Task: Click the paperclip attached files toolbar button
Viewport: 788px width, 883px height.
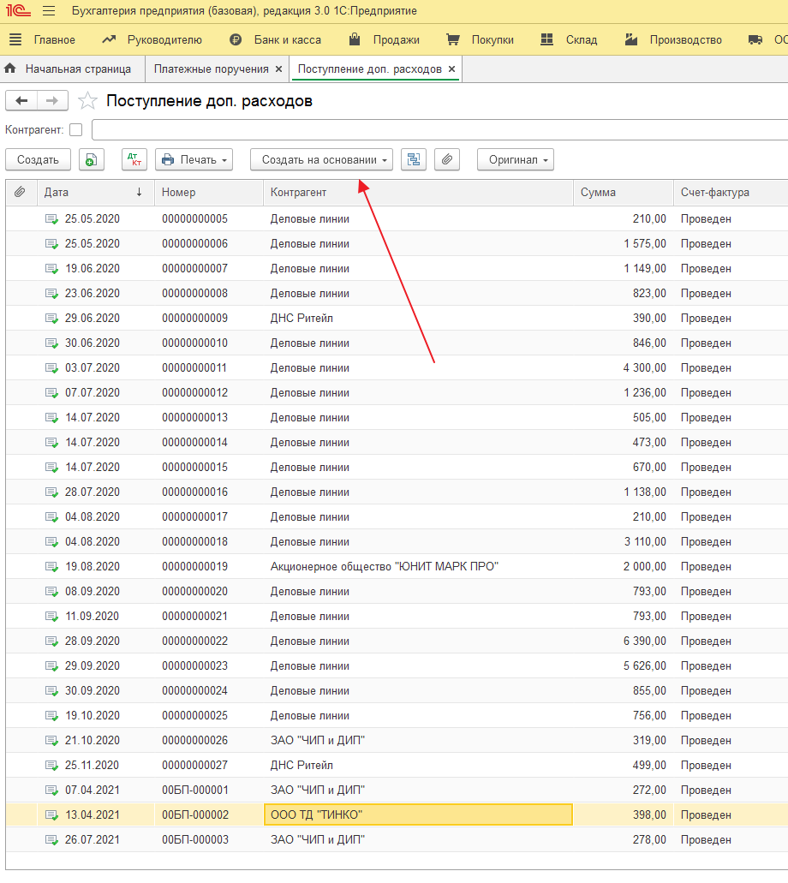Action: coord(447,159)
